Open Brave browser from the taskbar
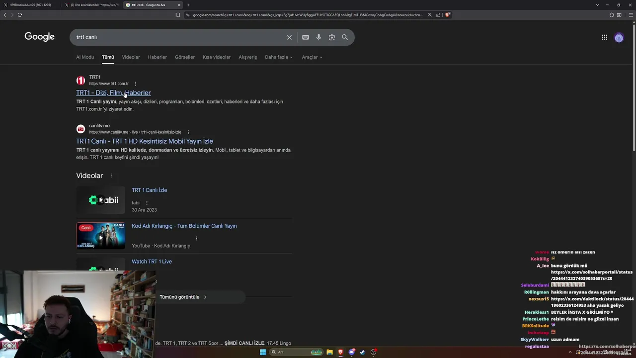Screen dimensions: 636x358 click(341, 352)
